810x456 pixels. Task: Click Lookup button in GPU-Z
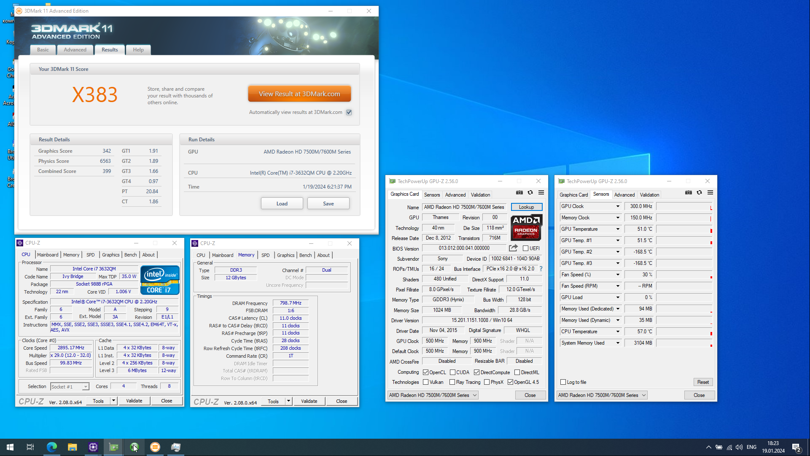coord(527,207)
